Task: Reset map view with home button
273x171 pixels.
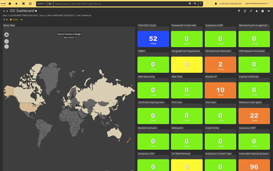Action: [7, 35]
